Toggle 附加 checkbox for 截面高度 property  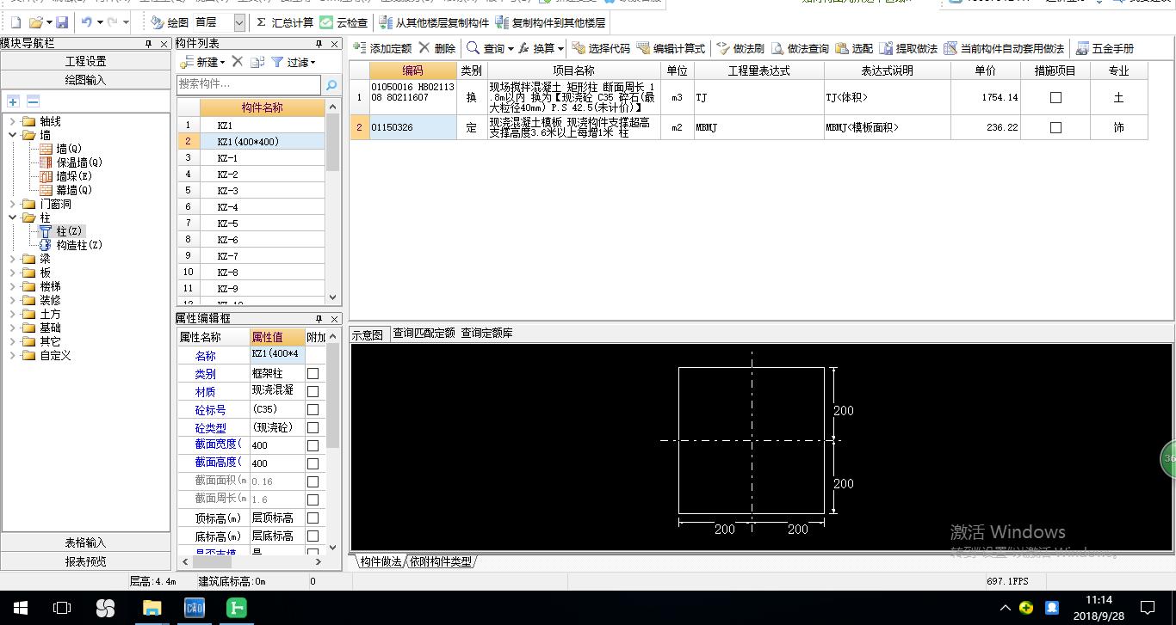(313, 463)
